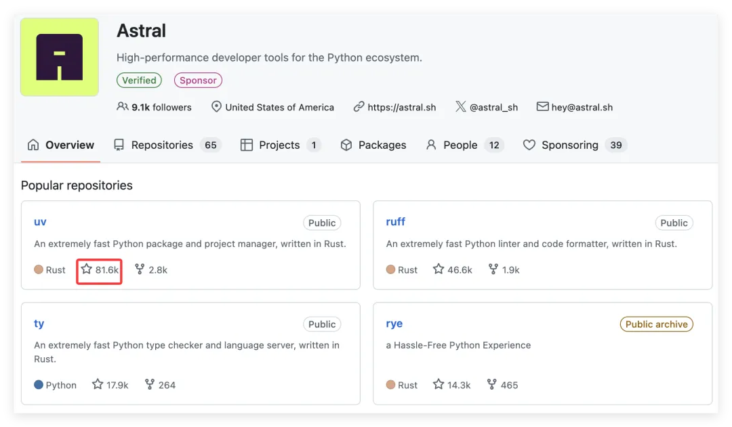Image resolution: width=732 pixels, height=427 pixels.
Task: Open the Projects tab
Action: click(x=279, y=145)
